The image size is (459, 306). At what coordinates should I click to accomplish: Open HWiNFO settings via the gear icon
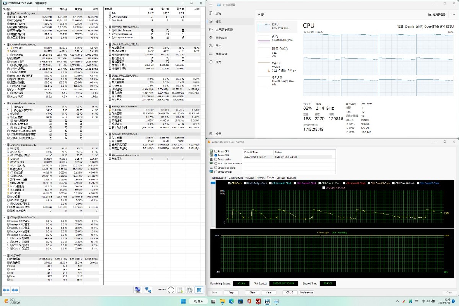[x=189, y=291]
